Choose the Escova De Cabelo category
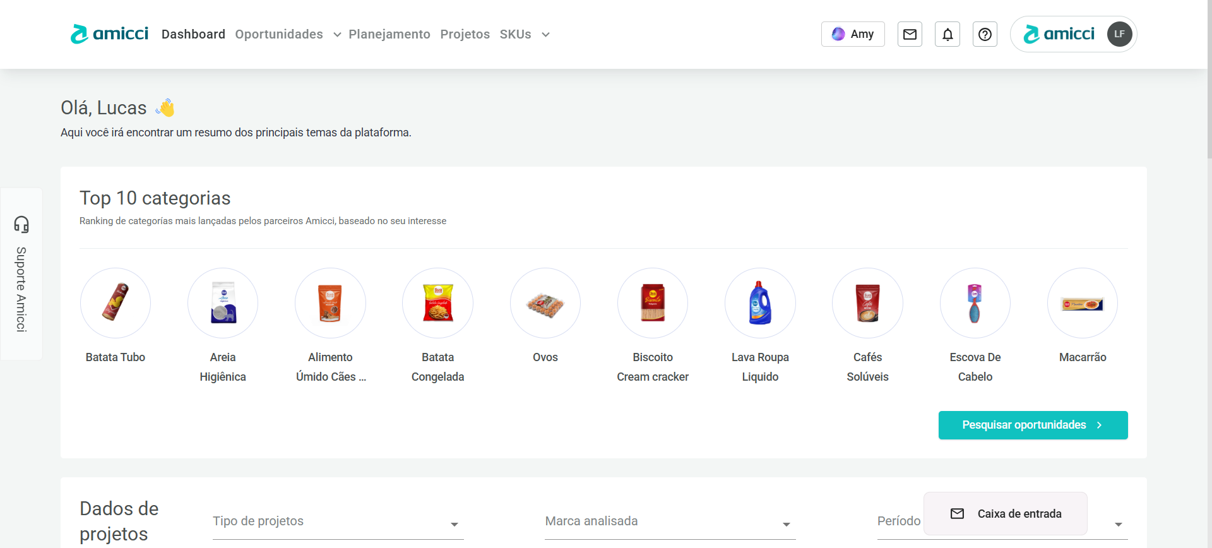The image size is (1212, 548). (x=975, y=303)
